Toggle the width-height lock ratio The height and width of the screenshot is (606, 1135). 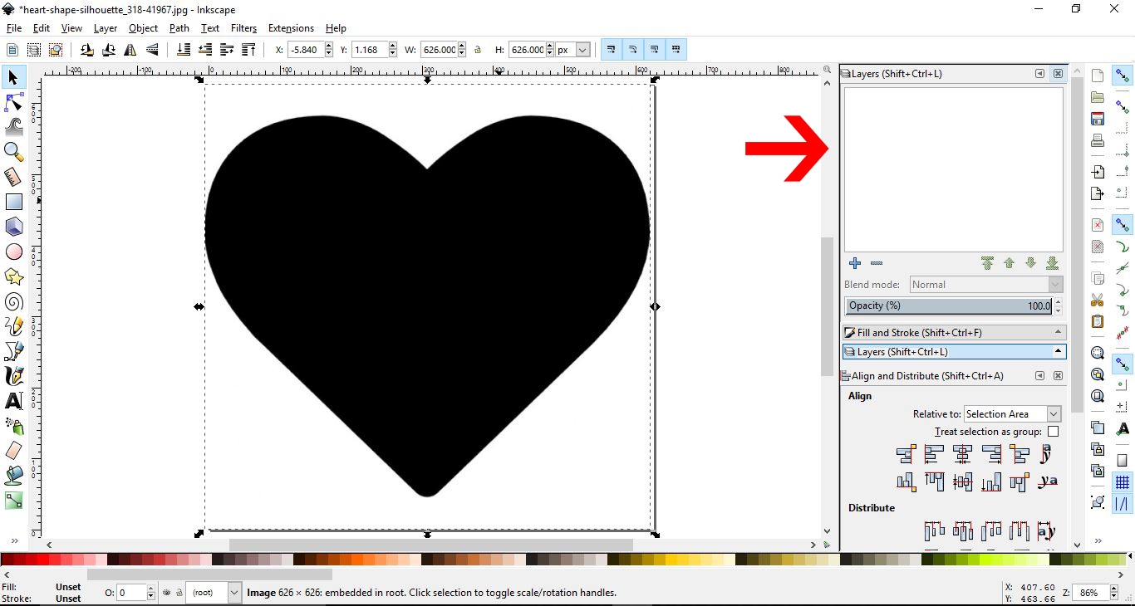click(478, 50)
